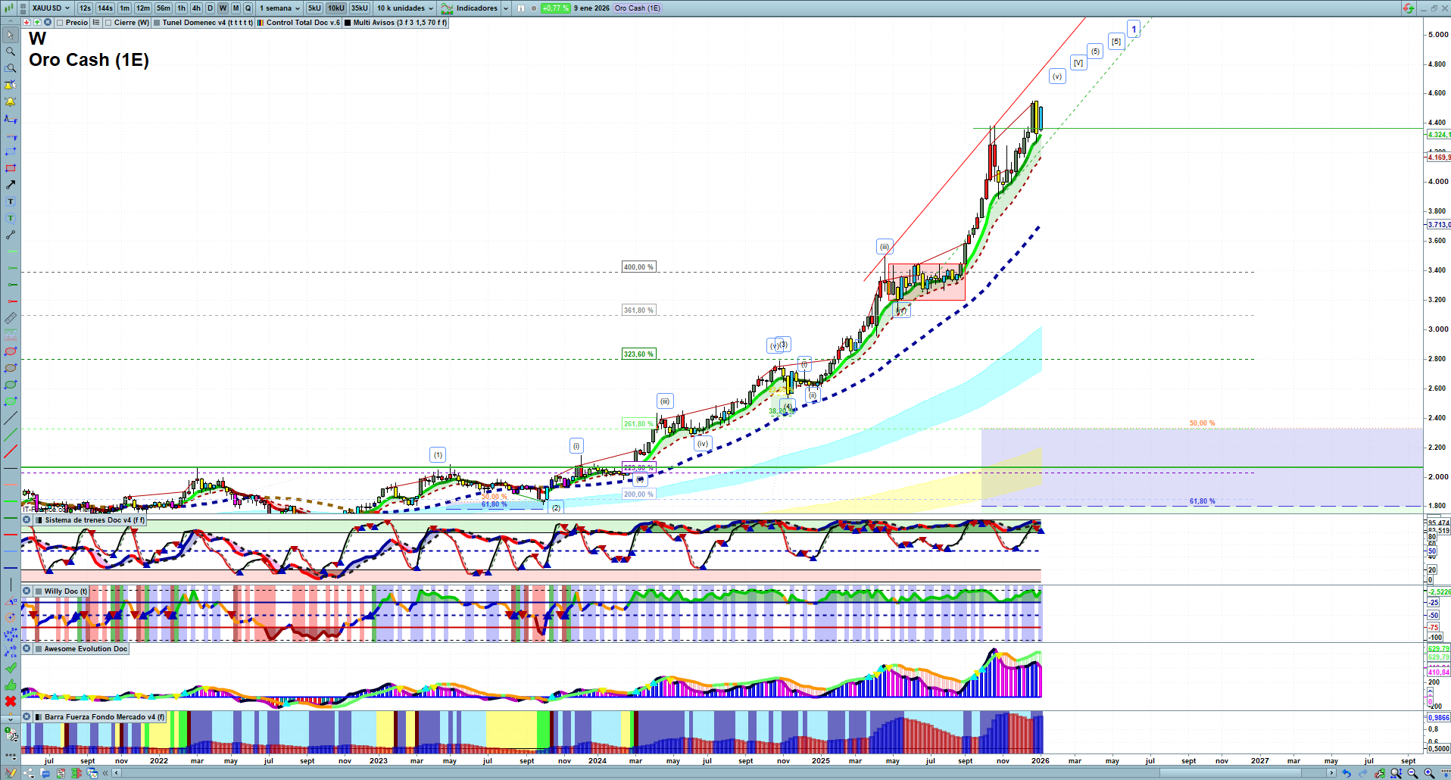This screenshot has width=1451, height=780.
Task: Select the magnifier zoom tool
Action: coord(11,51)
